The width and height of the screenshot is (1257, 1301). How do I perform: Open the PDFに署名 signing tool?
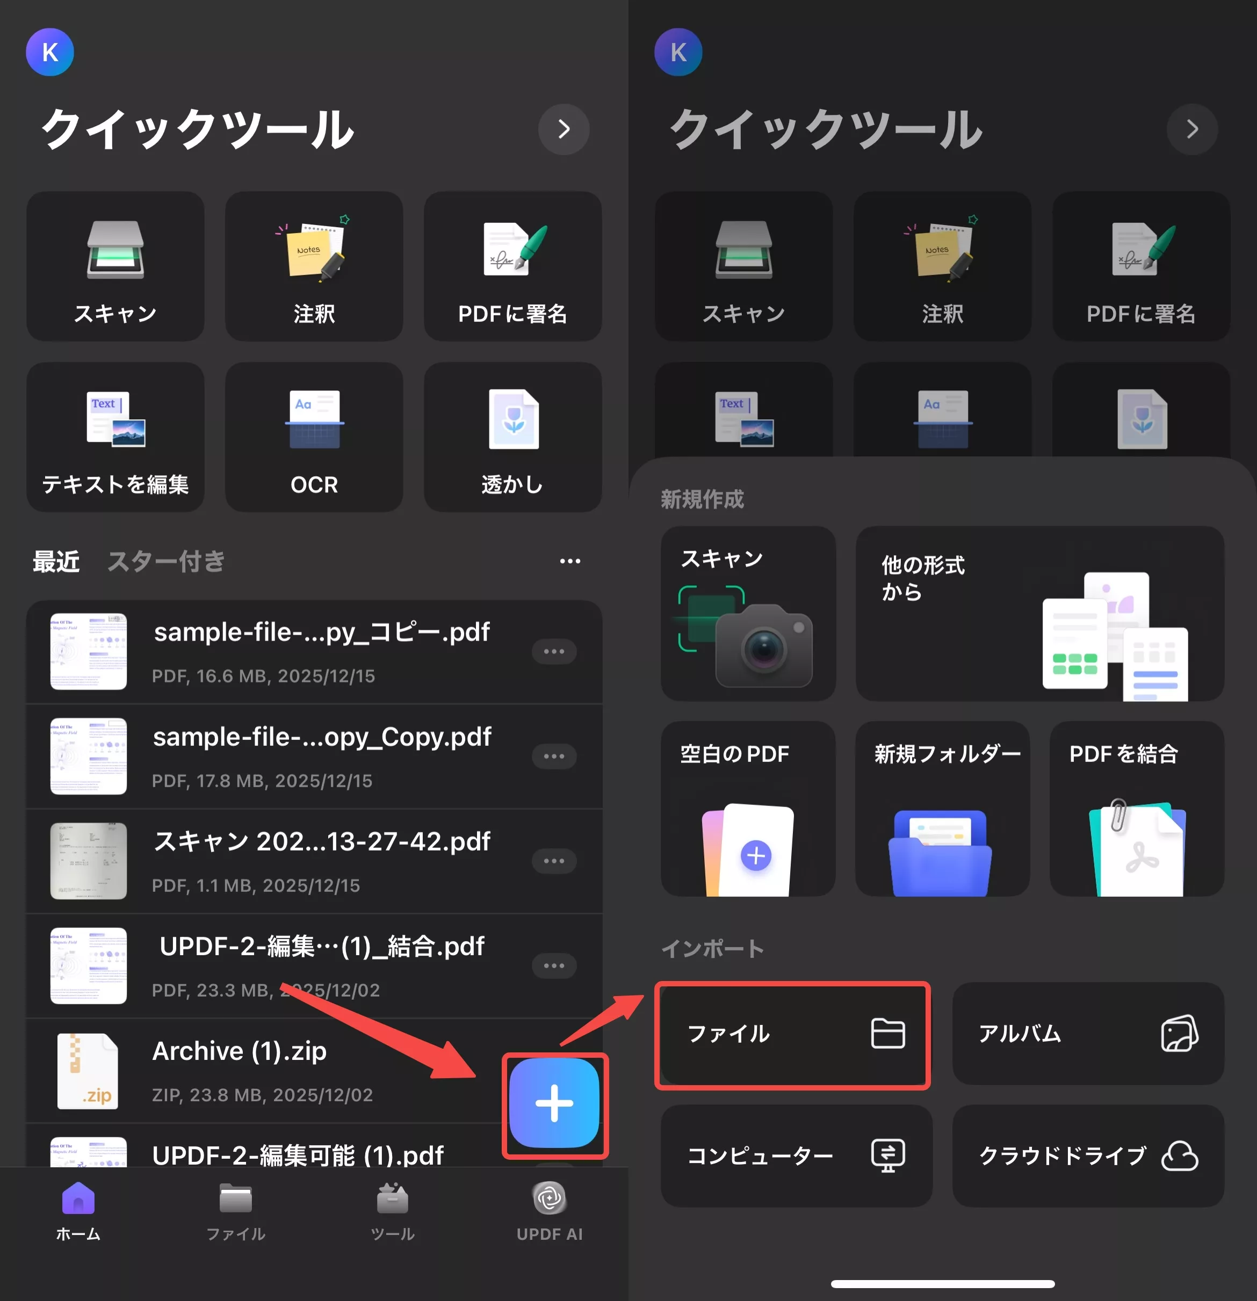[x=512, y=265]
